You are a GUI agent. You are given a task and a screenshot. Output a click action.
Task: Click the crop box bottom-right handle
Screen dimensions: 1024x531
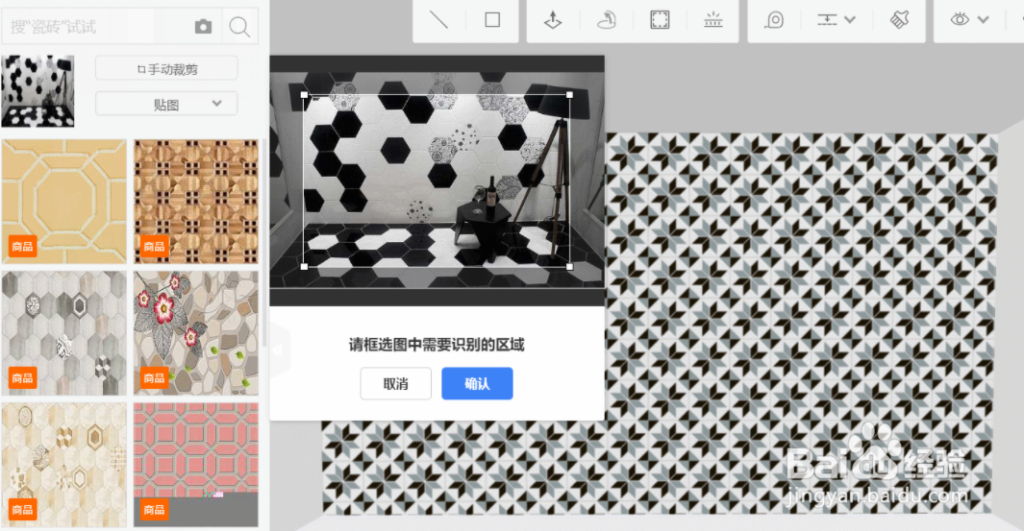[x=569, y=266]
